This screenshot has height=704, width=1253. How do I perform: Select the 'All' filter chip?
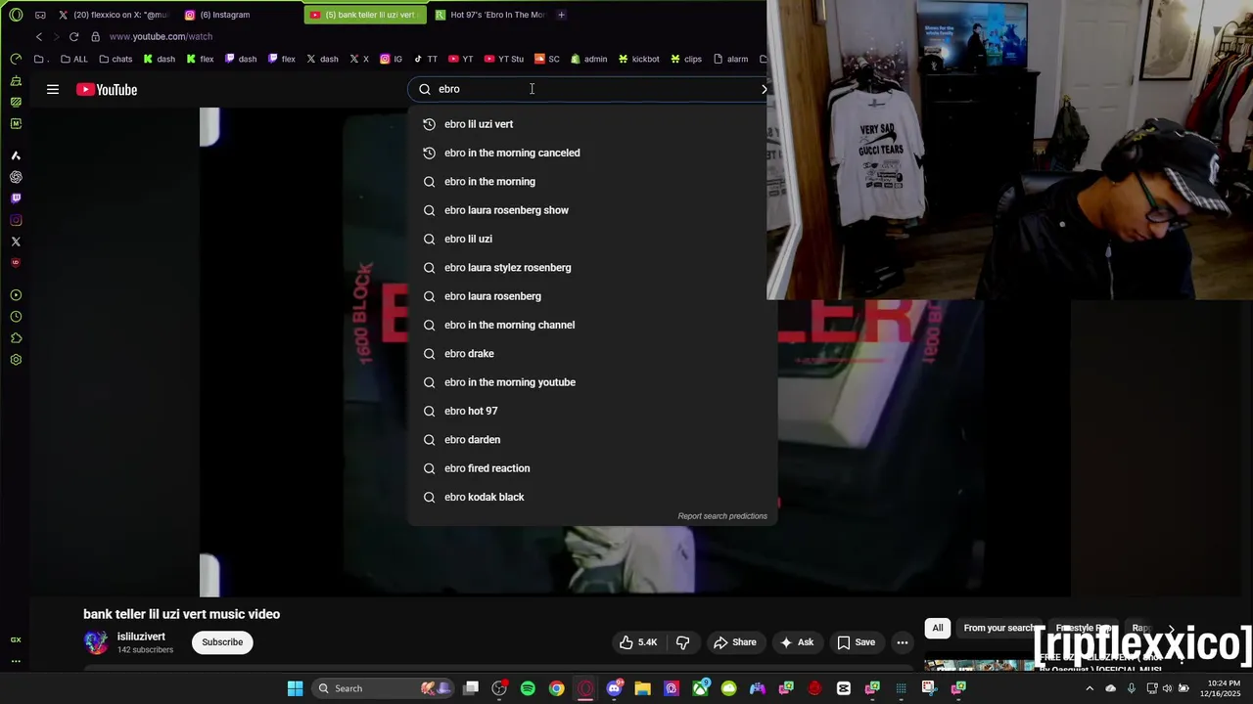tap(938, 628)
